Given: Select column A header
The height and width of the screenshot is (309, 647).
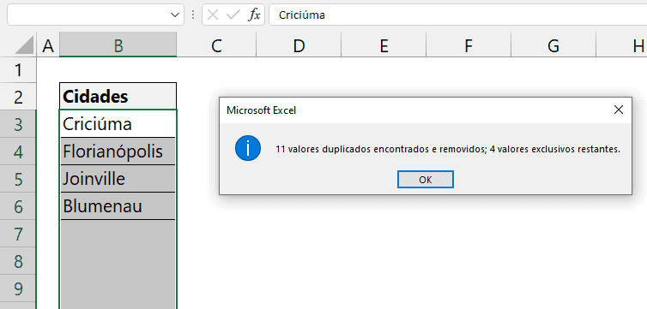Looking at the screenshot, I should click(48, 45).
